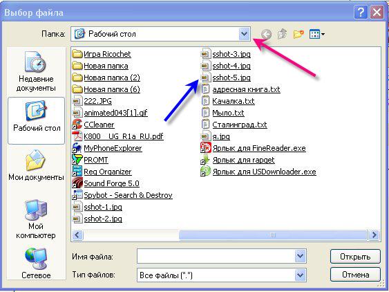Open the Views menu icon
Image resolution: width=389 pixels, height=292 pixels.
[317, 34]
